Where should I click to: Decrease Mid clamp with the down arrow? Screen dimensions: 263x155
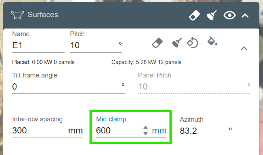(146, 133)
